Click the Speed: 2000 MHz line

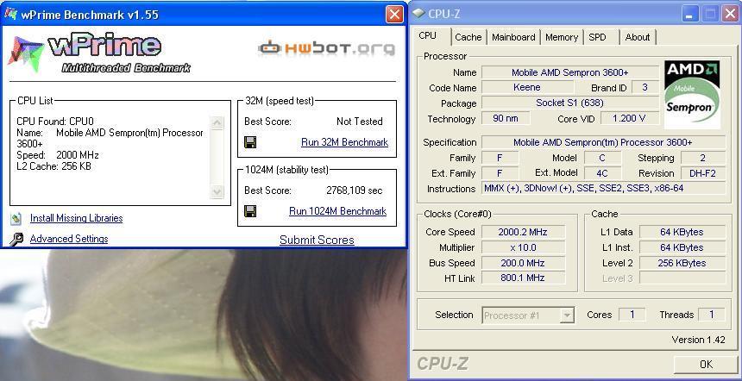click(58, 155)
